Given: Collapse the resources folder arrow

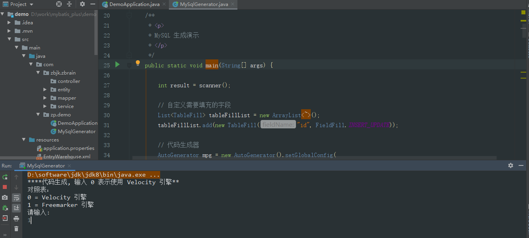Looking at the screenshot, I should (24, 140).
